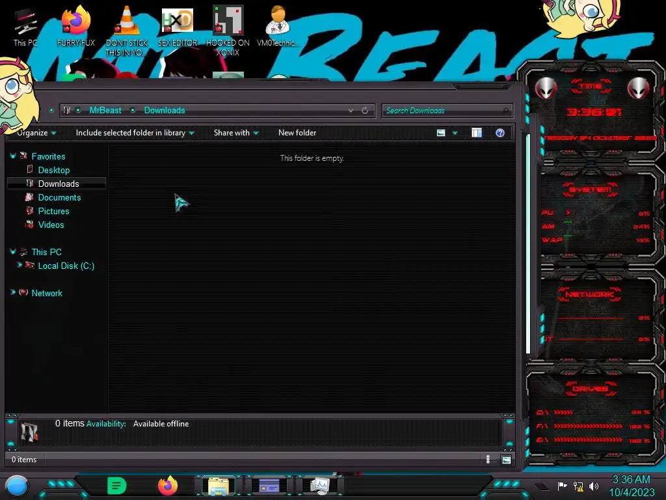666x500 pixels.
Task: Click the Explorer window vertical scrollbar
Action: tap(528, 243)
